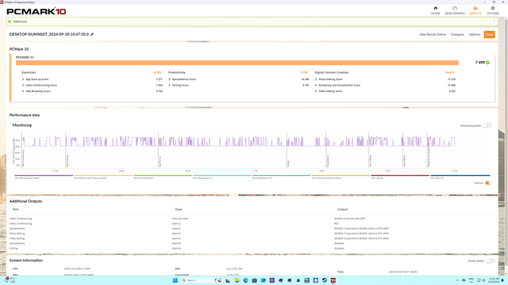Click Digital Content Creation heading
This screenshot has width=508, height=285.
[332, 72]
